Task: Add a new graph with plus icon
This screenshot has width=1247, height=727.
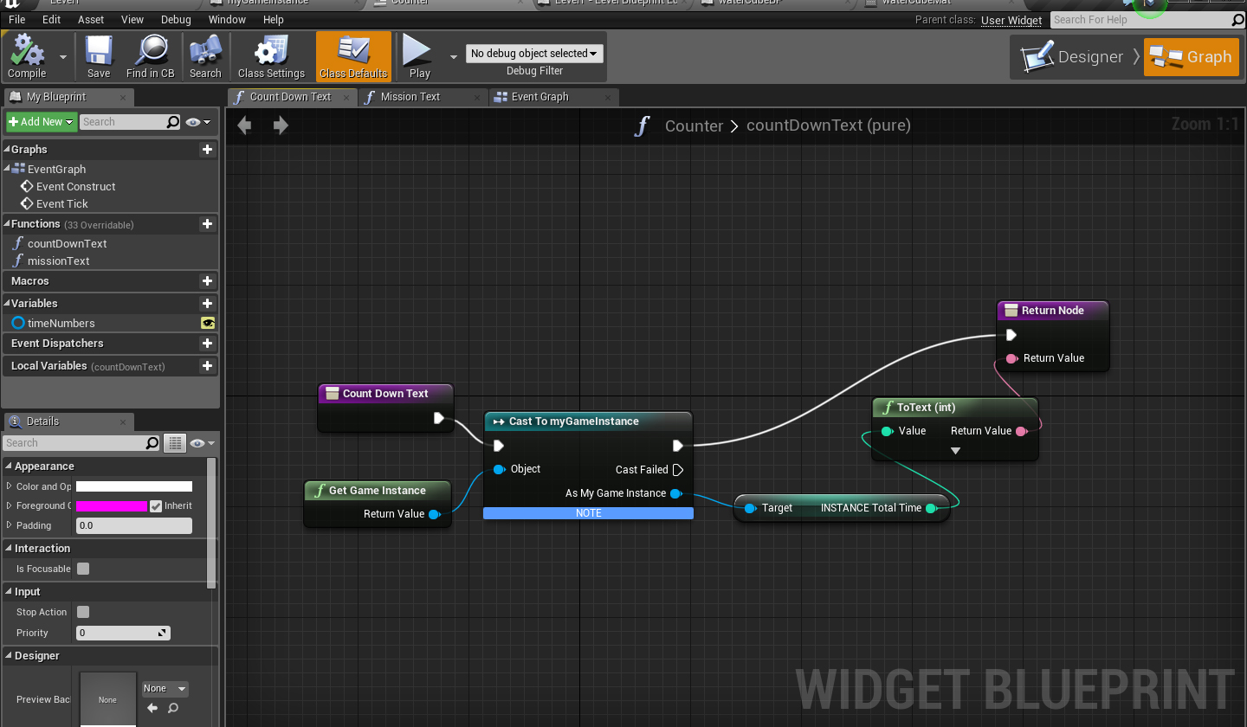Action: click(x=207, y=150)
